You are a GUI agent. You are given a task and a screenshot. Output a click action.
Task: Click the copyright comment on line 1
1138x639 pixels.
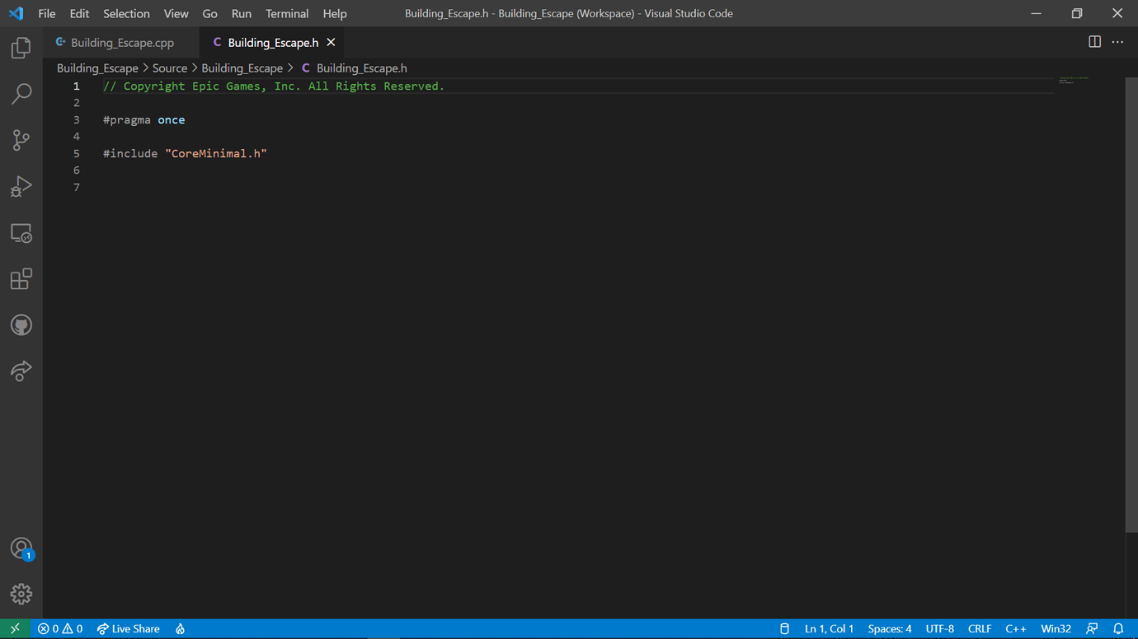pos(274,86)
